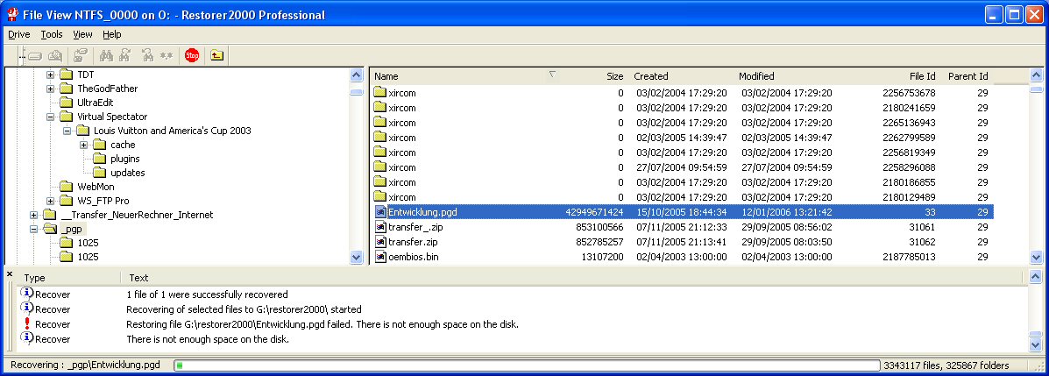The width and height of the screenshot is (1049, 376).
Task: Click the recovery progress bar
Action: (527, 365)
